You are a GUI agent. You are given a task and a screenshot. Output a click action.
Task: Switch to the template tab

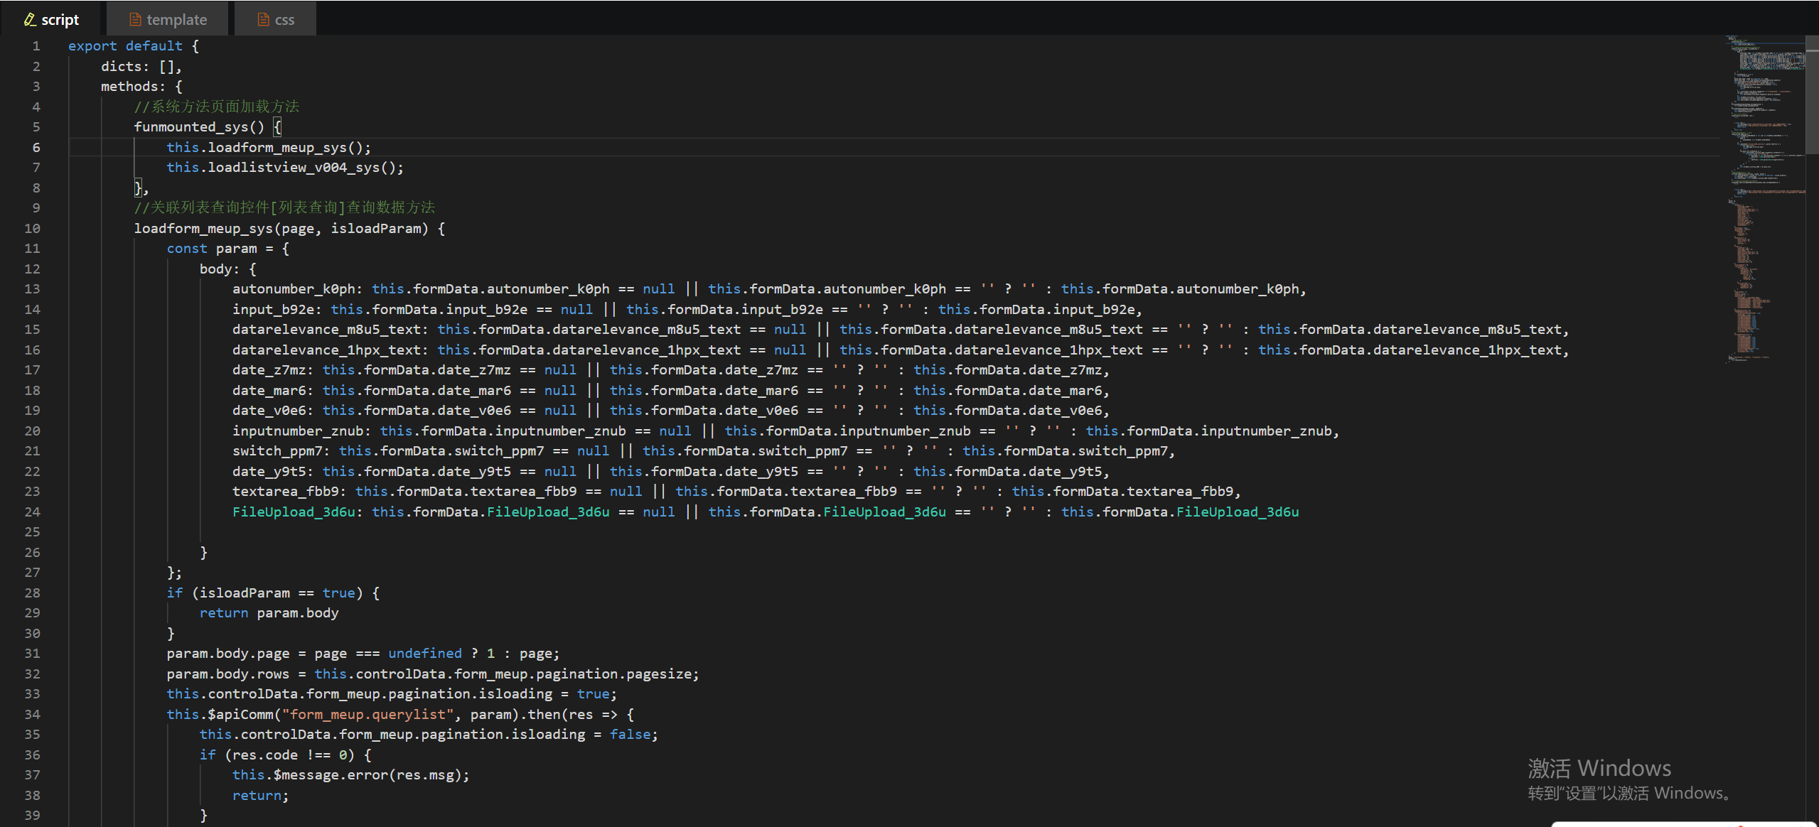(176, 20)
